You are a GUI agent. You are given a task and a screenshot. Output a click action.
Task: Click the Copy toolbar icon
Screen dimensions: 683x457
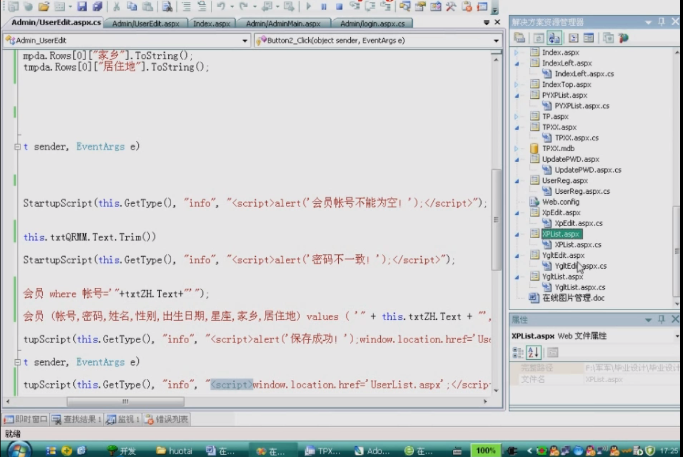point(132,6)
